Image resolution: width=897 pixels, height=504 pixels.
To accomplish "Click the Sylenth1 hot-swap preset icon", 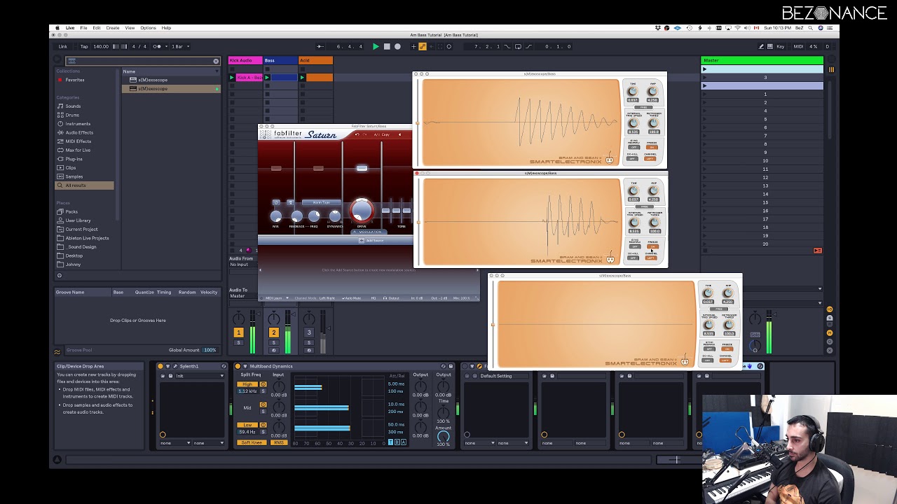I will click(224, 366).
